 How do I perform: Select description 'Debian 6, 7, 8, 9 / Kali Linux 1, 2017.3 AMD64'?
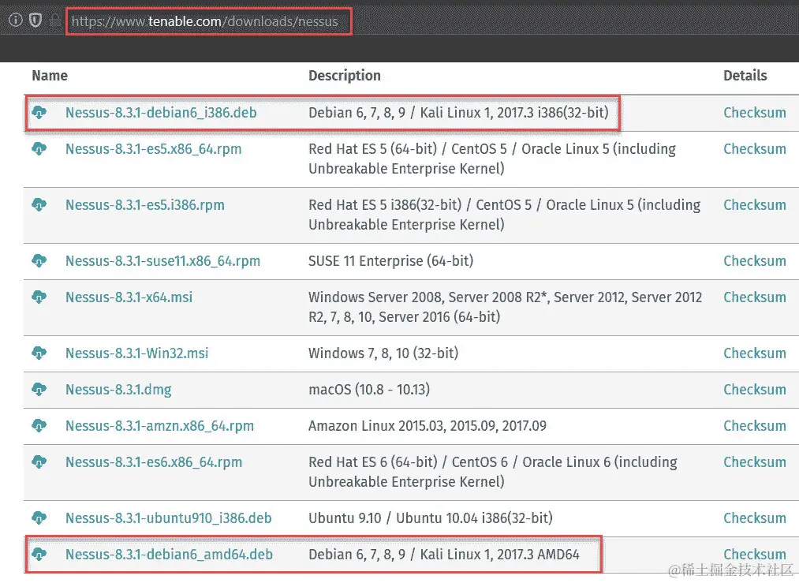[x=444, y=555]
